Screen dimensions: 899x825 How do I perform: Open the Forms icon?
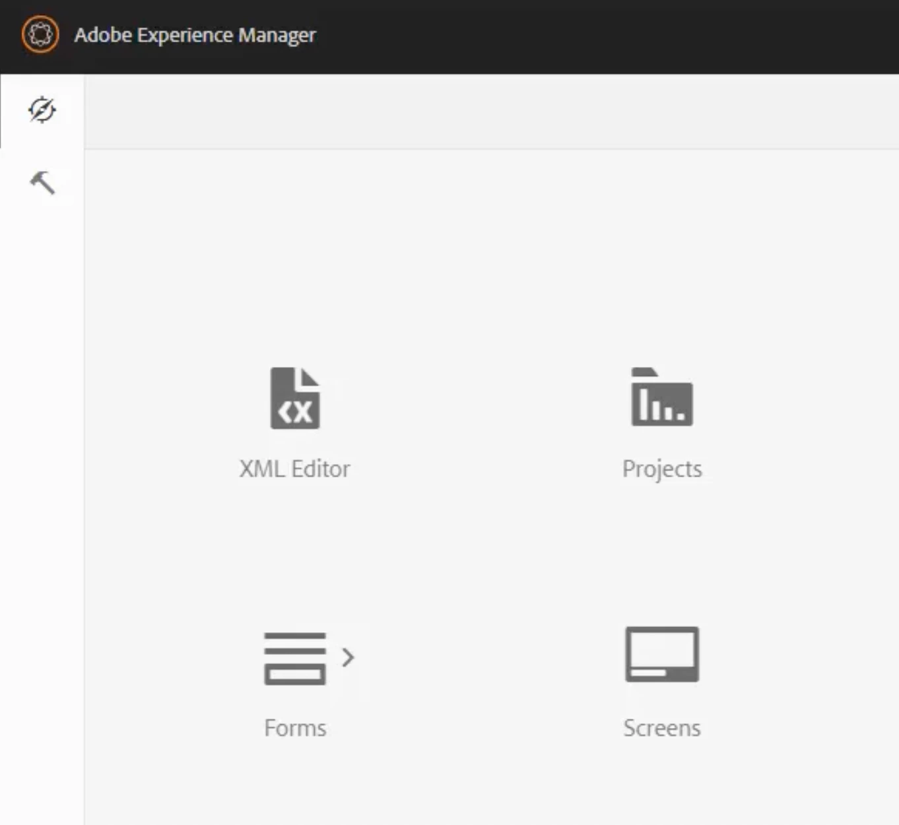[x=295, y=659]
